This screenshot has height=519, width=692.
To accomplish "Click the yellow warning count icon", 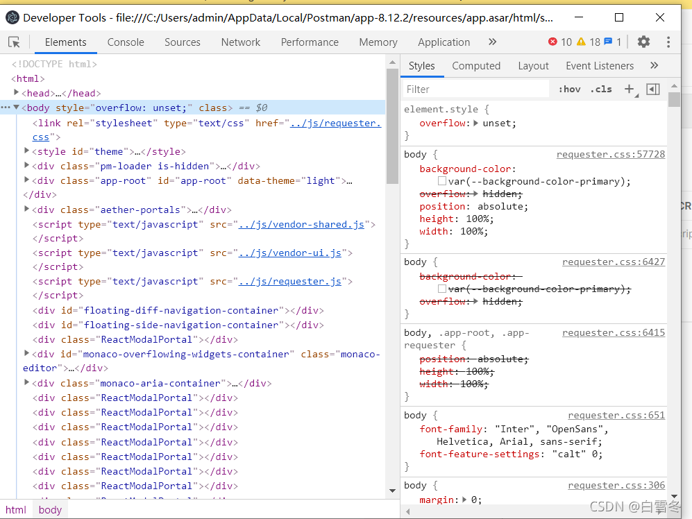I will pos(581,42).
